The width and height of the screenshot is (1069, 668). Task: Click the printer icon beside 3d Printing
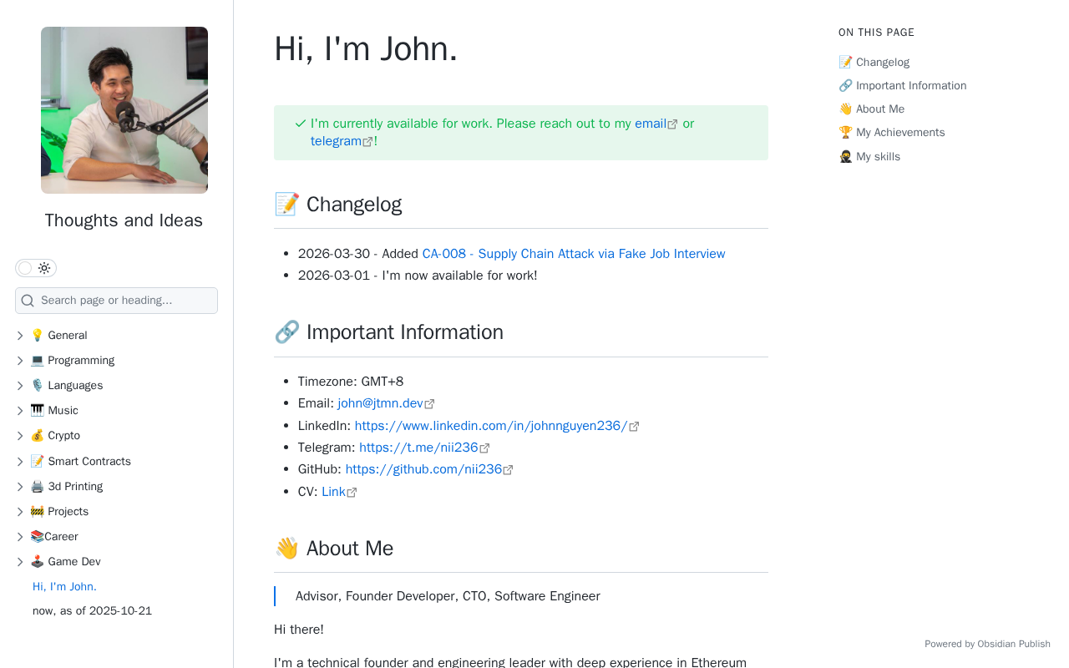pos(37,487)
